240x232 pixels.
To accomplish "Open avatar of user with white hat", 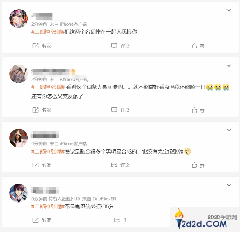I will pyautogui.click(x=19, y=138).
